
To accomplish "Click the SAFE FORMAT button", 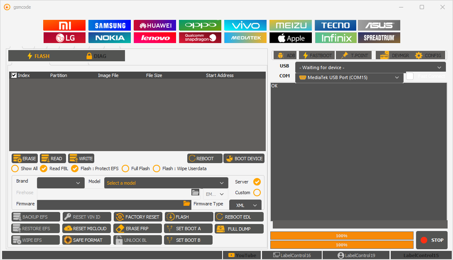I will 87,240.
